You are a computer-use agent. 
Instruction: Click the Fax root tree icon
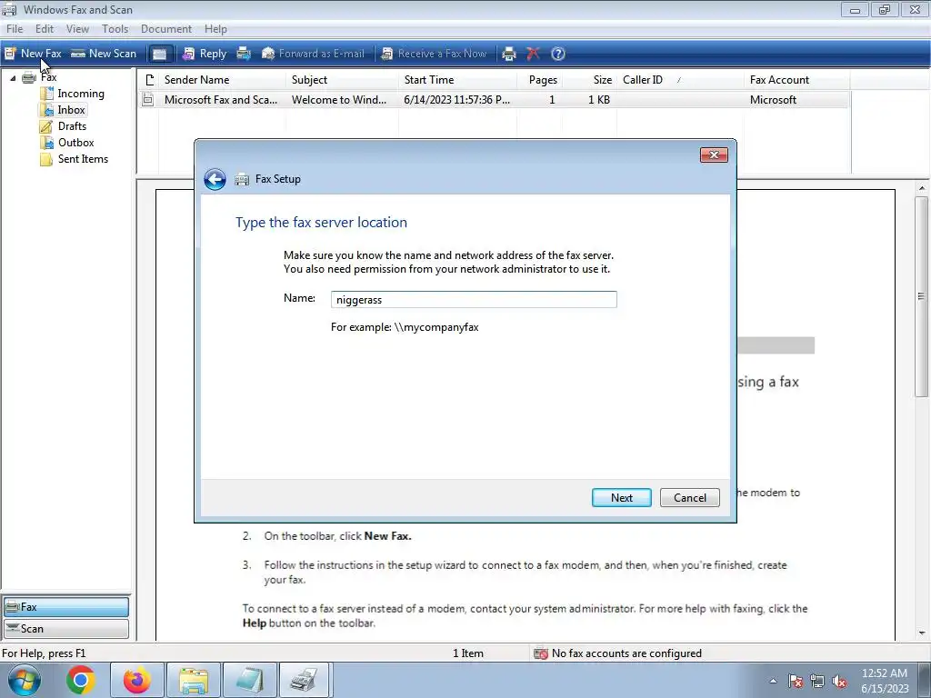(x=28, y=77)
